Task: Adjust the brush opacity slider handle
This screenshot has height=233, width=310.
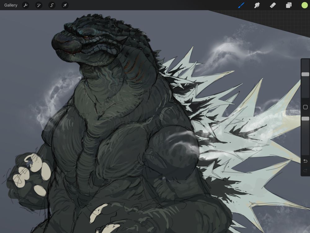Action: click(x=305, y=118)
